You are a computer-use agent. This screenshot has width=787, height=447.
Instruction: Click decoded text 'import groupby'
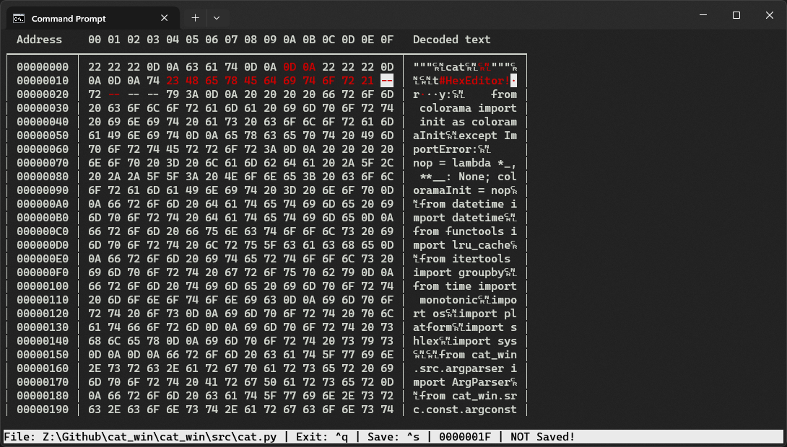click(458, 273)
